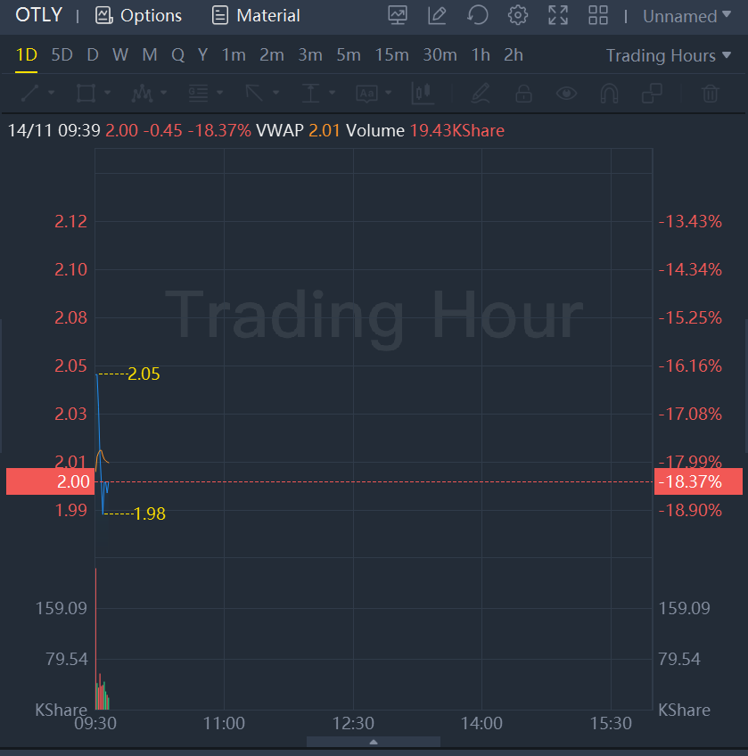Open the Material button

pos(256,15)
